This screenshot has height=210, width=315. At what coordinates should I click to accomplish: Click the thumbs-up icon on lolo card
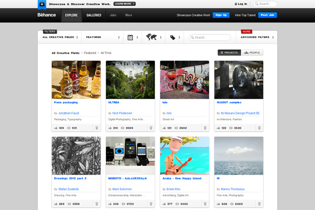point(164,128)
